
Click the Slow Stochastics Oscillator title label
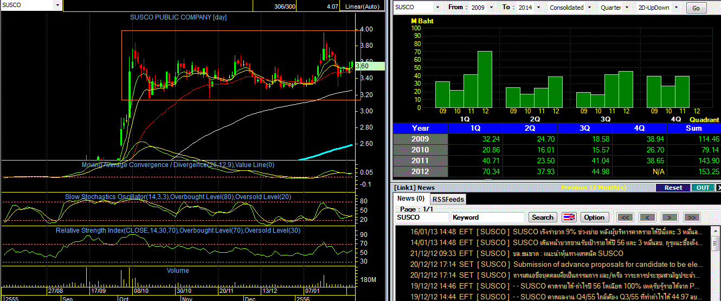click(178, 197)
